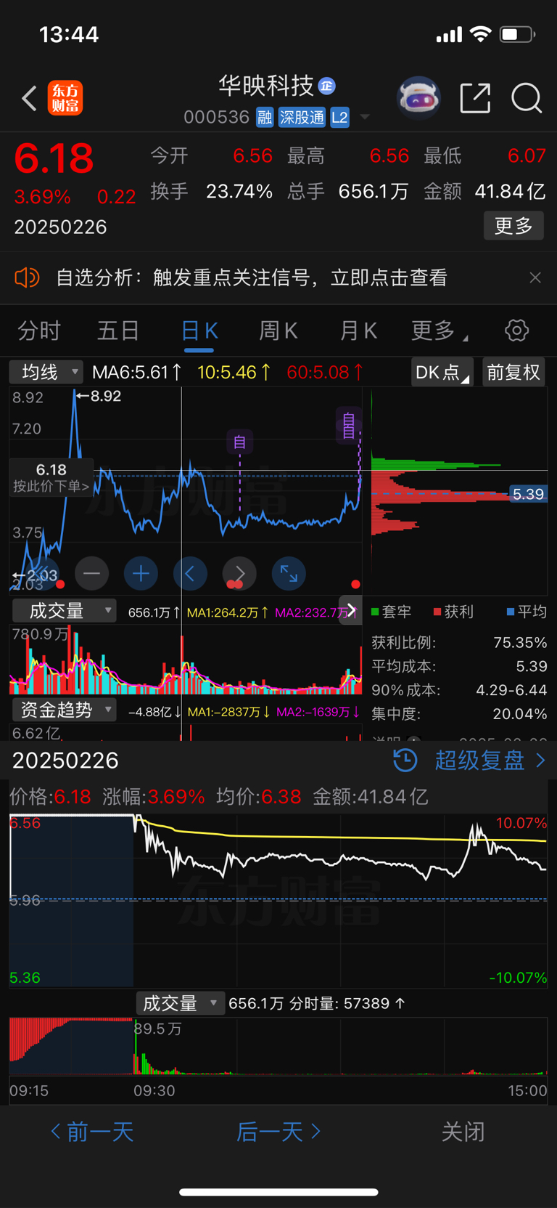Tap the 企 badge beside 华映科技

pos(327,86)
